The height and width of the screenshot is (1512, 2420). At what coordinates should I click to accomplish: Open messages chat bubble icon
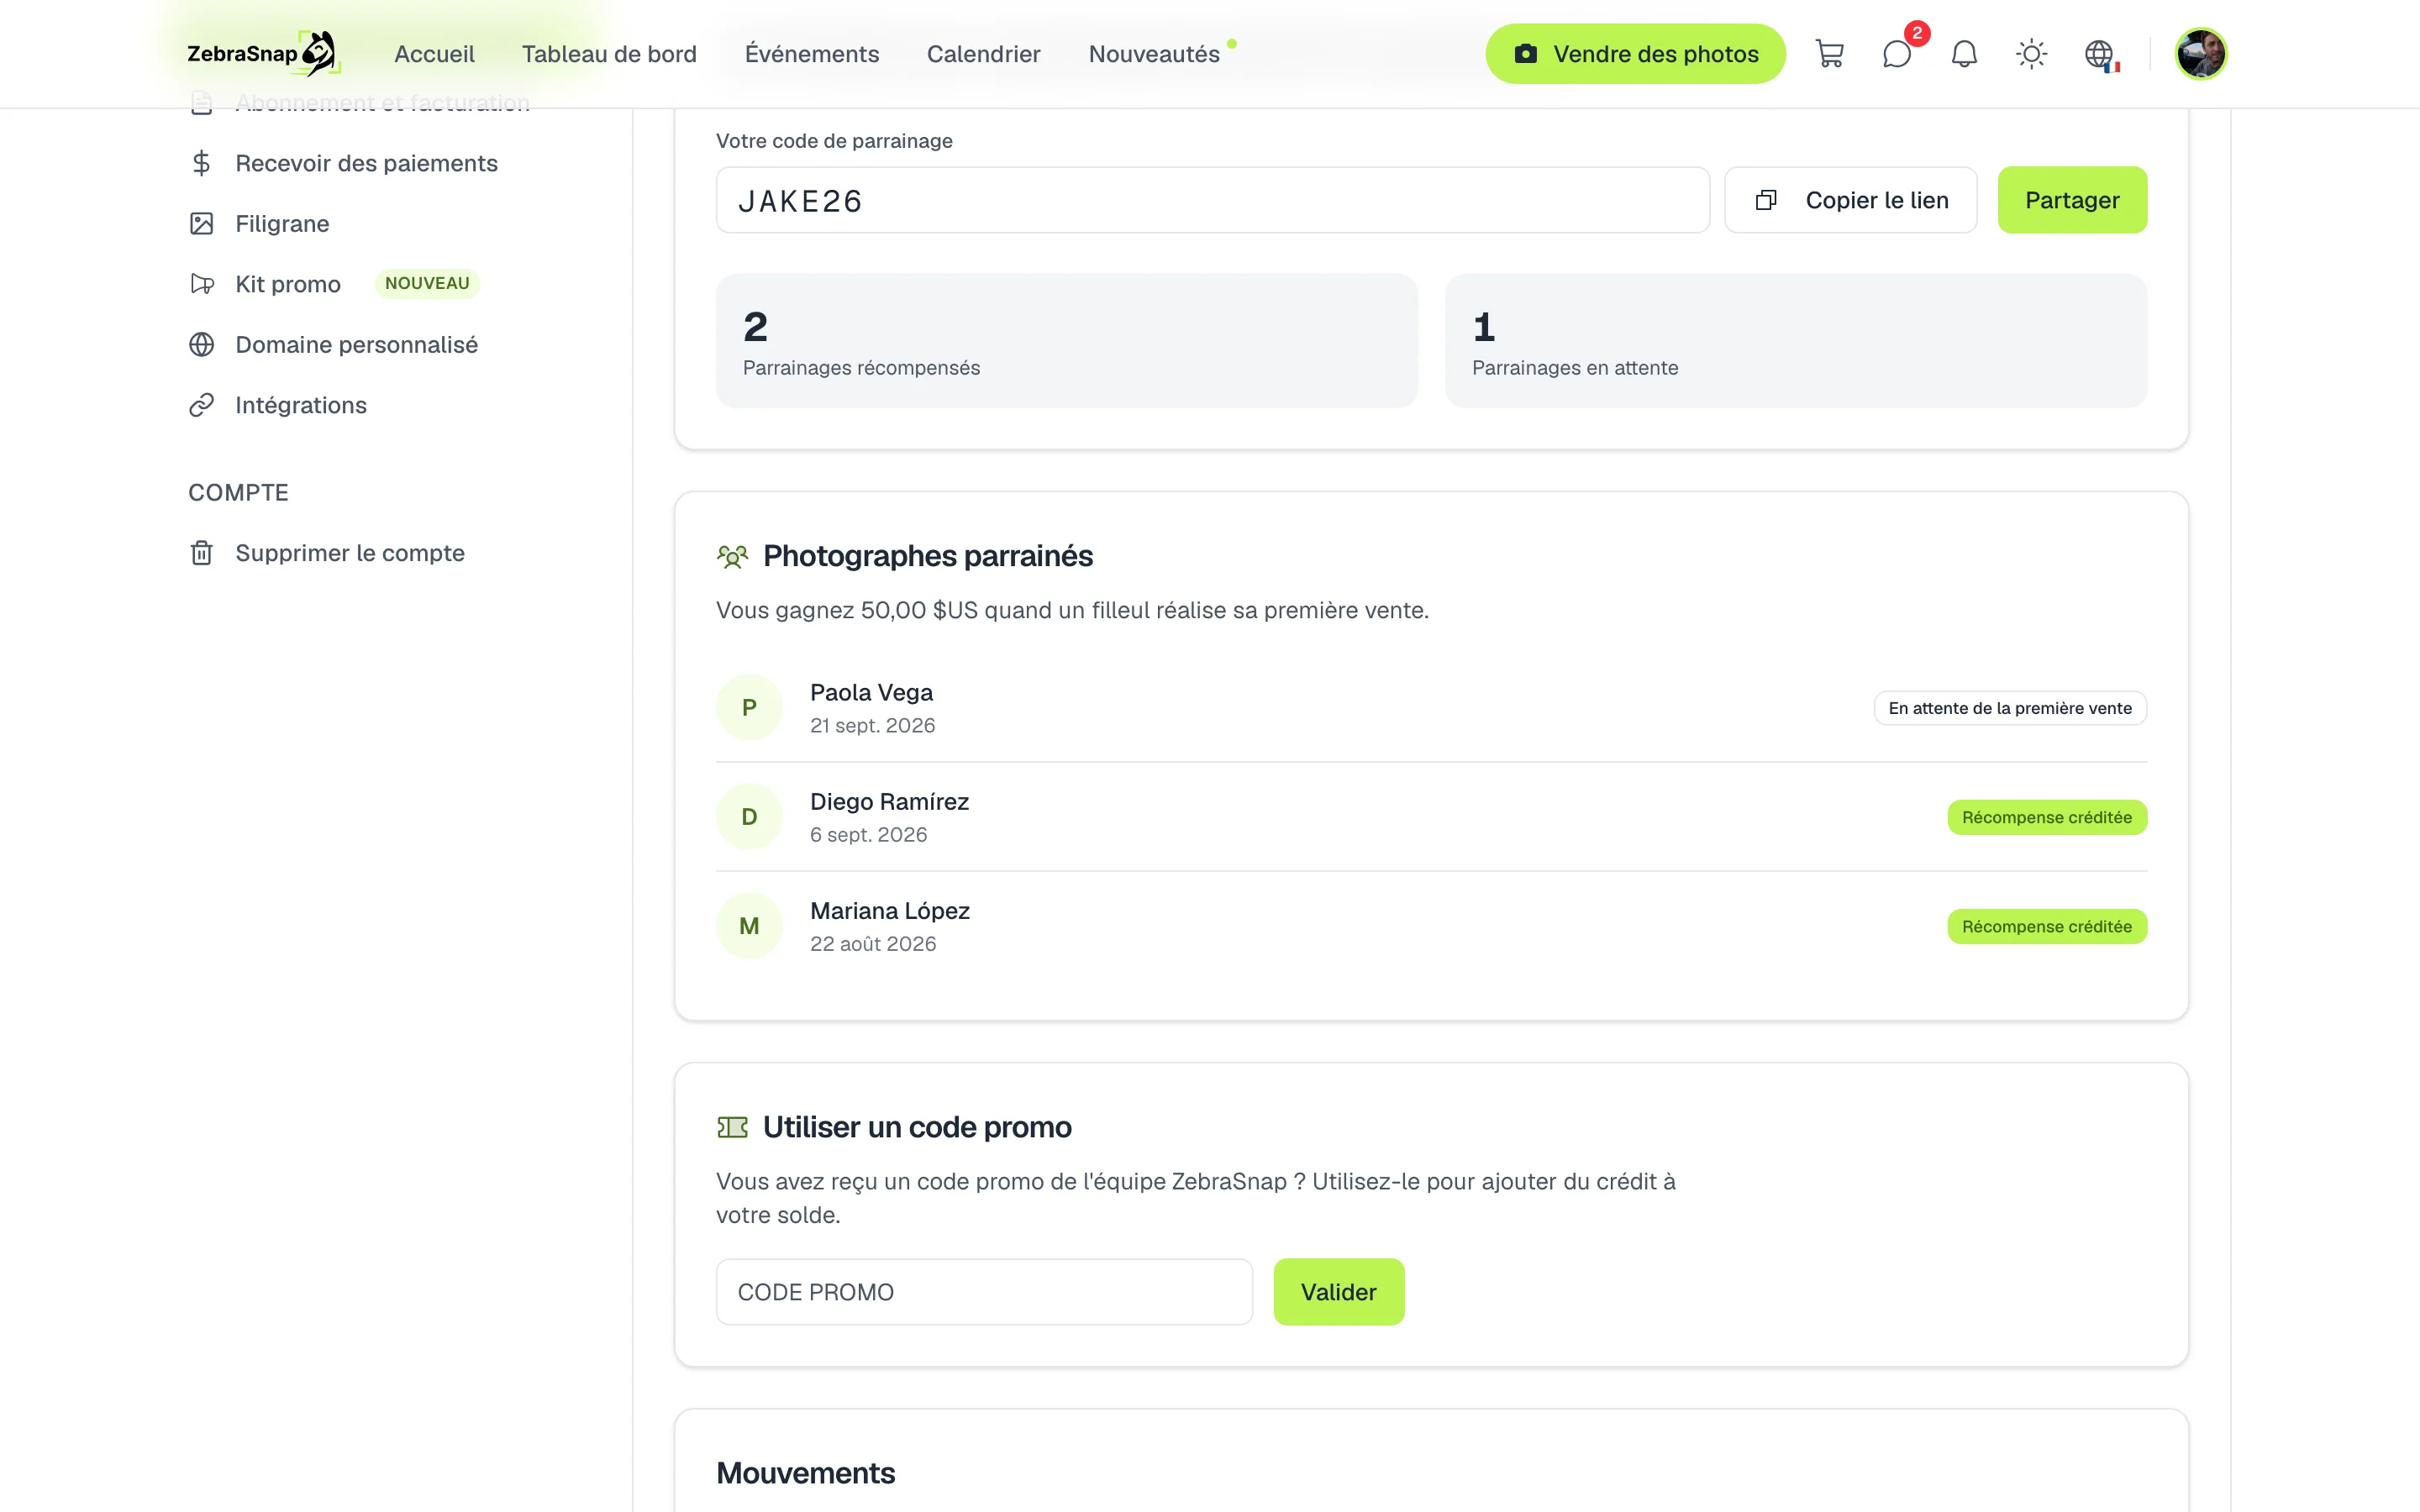point(1897,54)
